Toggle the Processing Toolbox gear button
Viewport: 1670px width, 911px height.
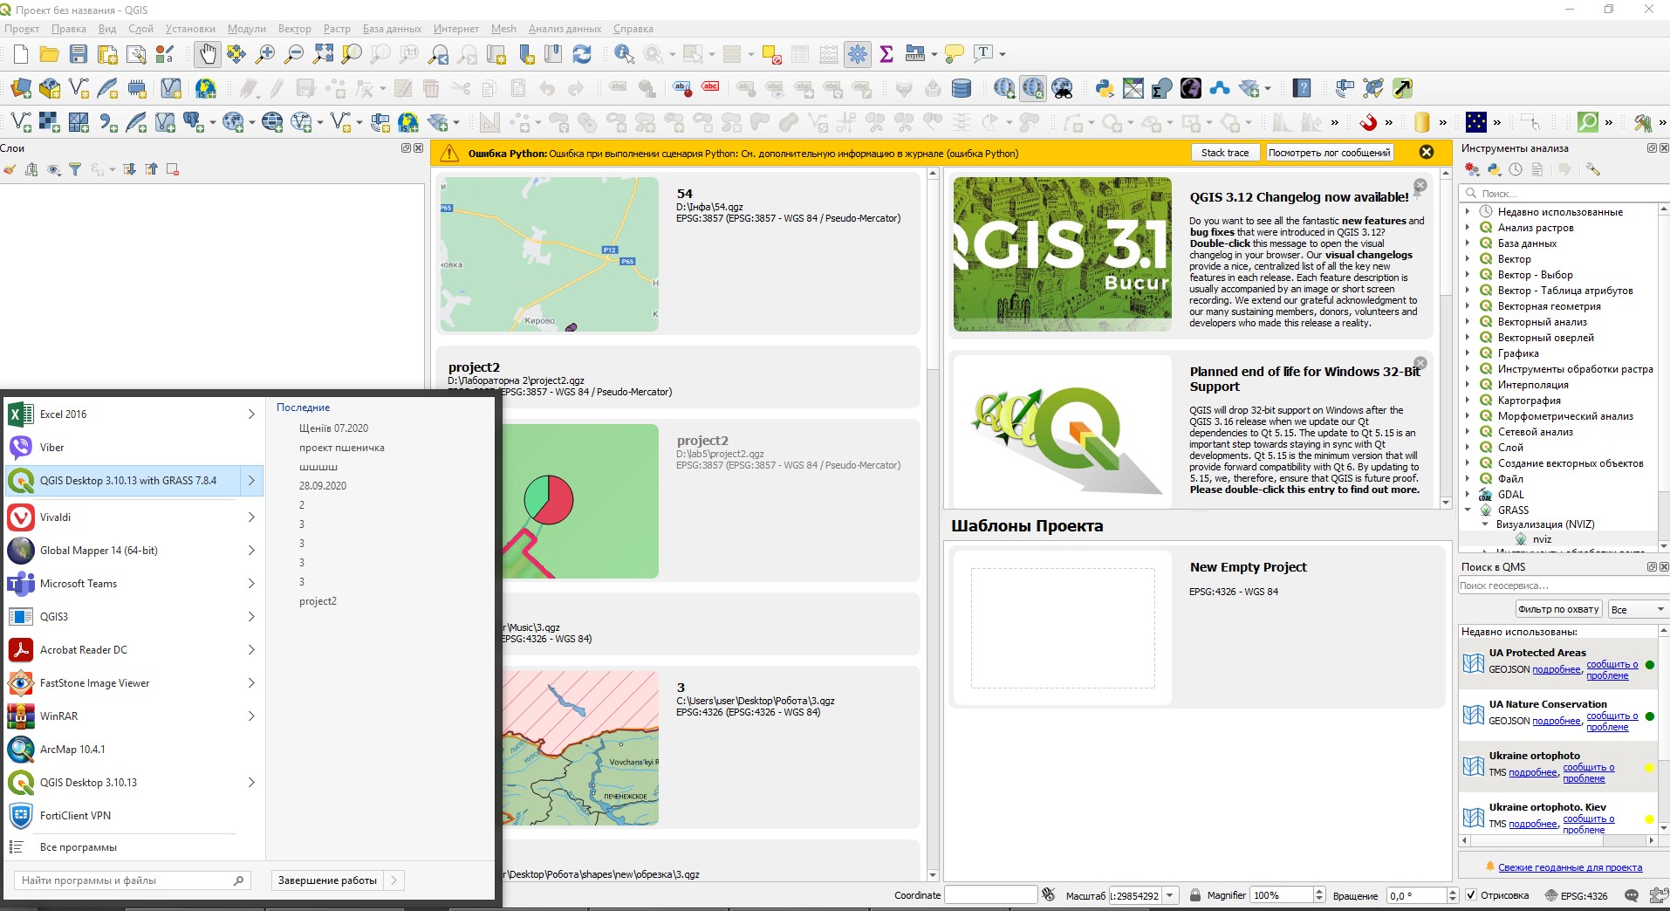coord(858,54)
